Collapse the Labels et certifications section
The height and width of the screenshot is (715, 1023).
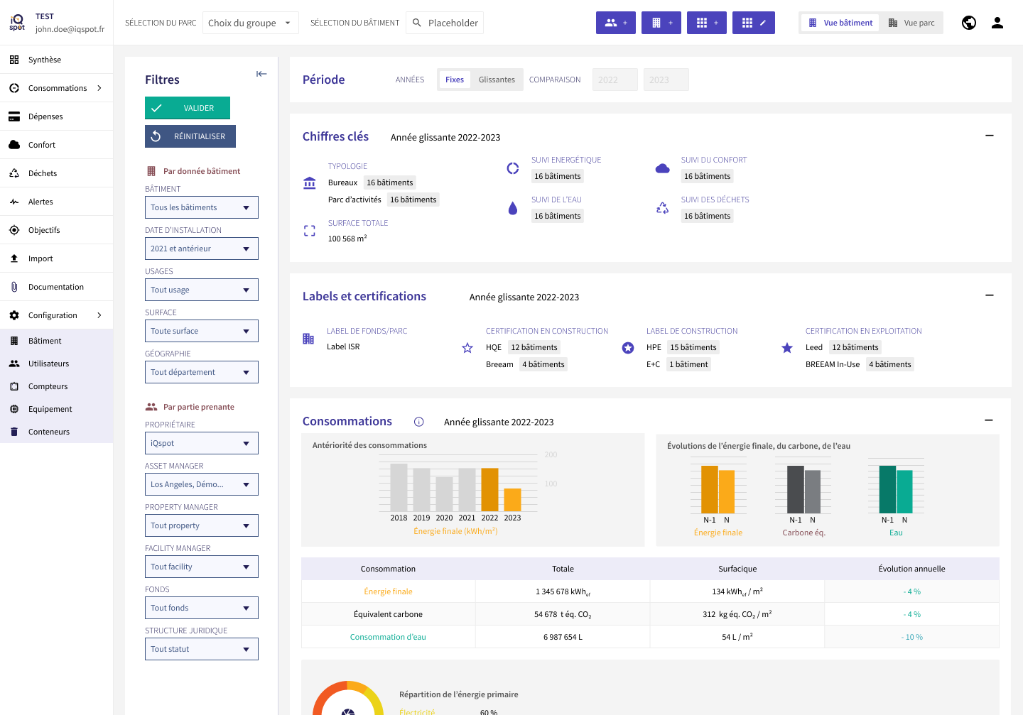point(989,295)
